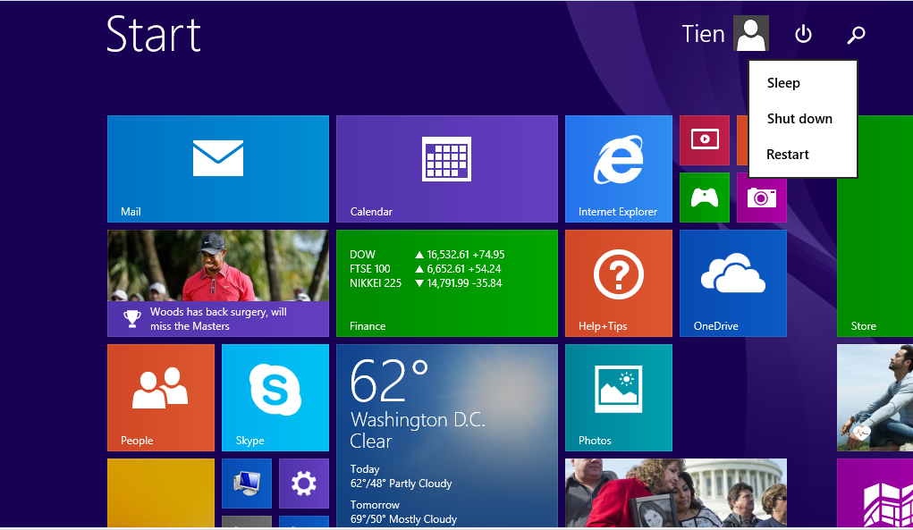This screenshot has height=530, width=913.
Task: Open Woods back surgery sports headline
Action: 218,319
